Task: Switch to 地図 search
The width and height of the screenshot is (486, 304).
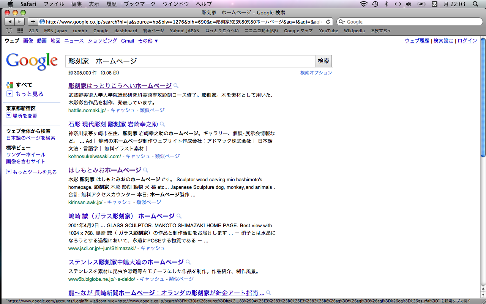Action: click(x=55, y=41)
